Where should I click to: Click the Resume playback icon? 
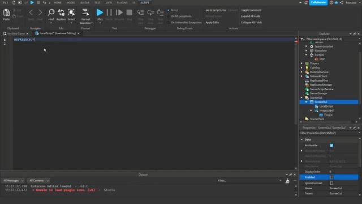click(x=119, y=12)
